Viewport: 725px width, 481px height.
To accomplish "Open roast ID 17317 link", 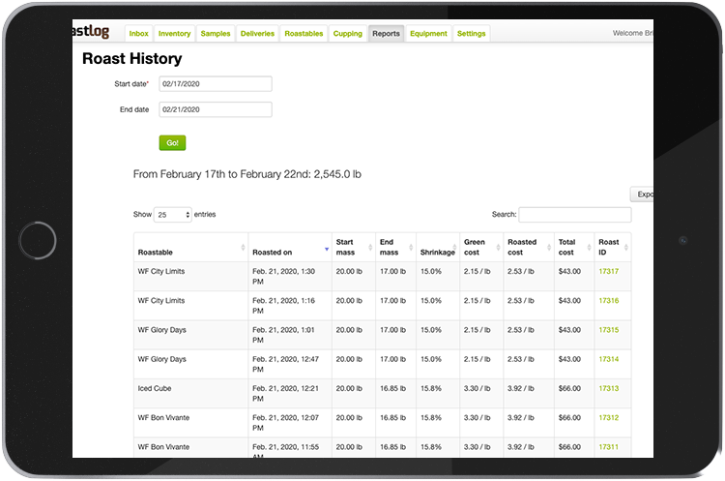I will coord(608,271).
